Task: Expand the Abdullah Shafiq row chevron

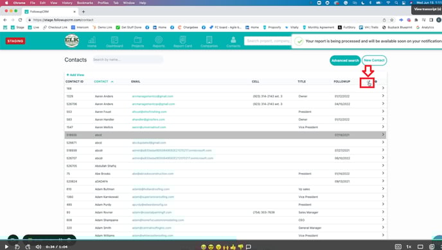Action: (383, 165)
